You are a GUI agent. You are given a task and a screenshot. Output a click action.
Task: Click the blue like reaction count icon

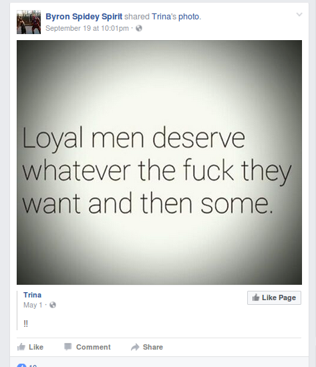[x=21, y=366]
